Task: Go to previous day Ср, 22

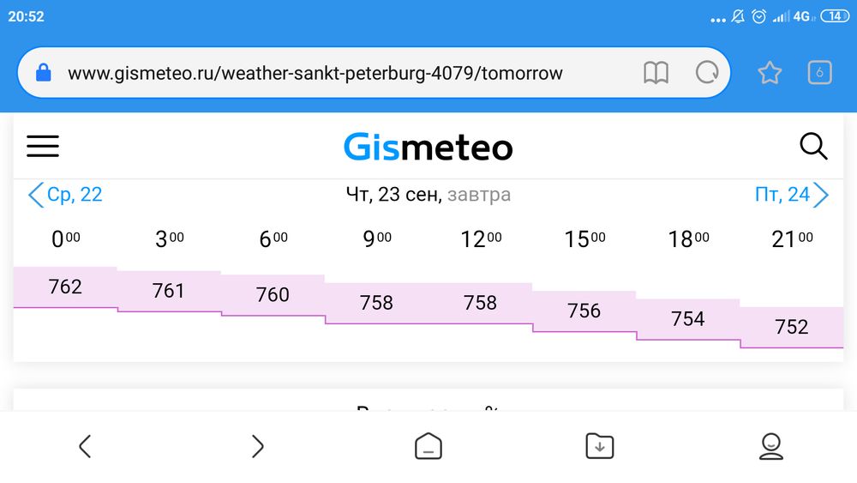Action: pyautogui.click(x=65, y=195)
